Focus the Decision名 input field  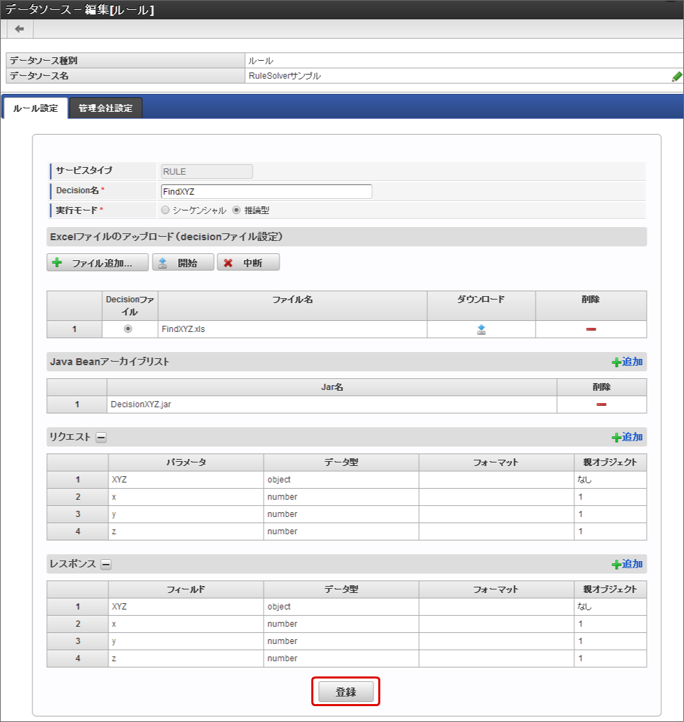point(266,192)
